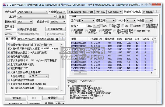Viewport: 165px width, 107px height.
Task: Select the STC15F2K08S2 table row
Action: click(112, 43)
